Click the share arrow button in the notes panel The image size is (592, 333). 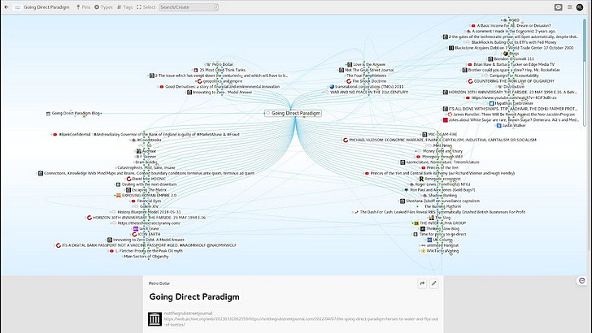[x=422, y=283]
